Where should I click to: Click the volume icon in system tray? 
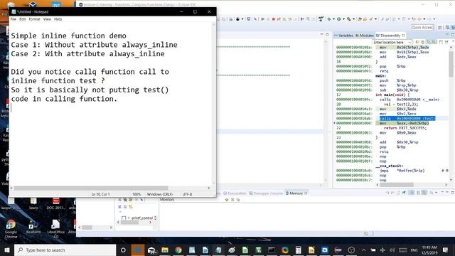(392, 250)
